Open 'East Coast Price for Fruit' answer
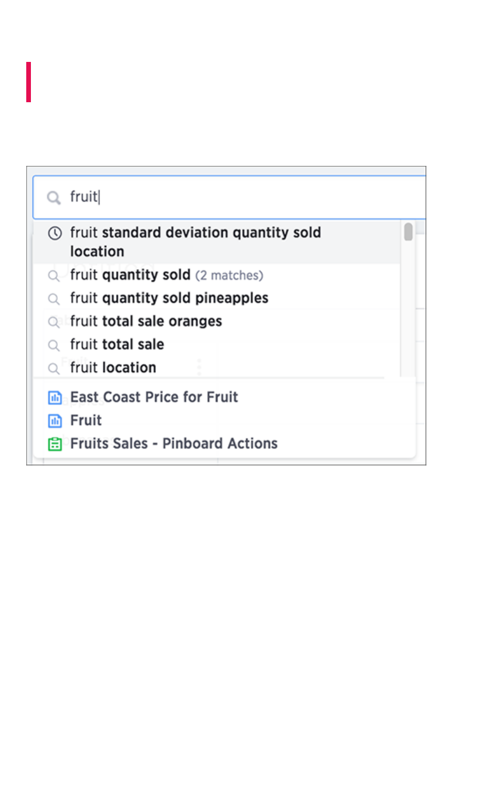The width and height of the screenshot is (504, 785). point(154,397)
